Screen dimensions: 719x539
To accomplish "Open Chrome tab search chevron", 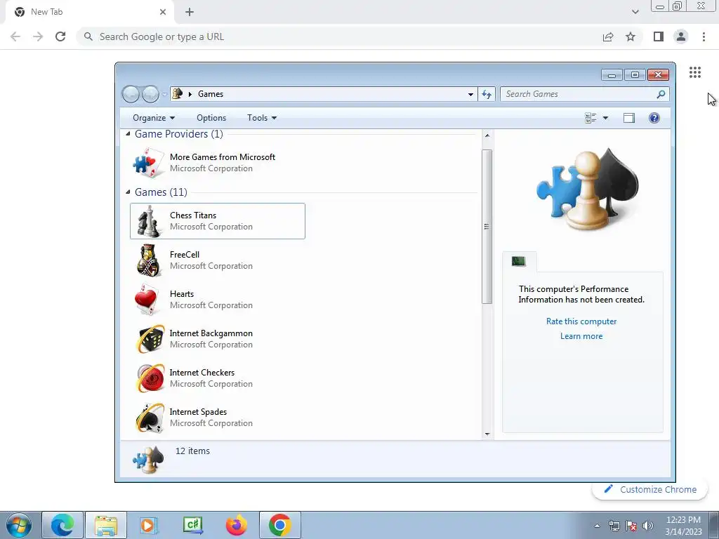I will click(635, 12).
